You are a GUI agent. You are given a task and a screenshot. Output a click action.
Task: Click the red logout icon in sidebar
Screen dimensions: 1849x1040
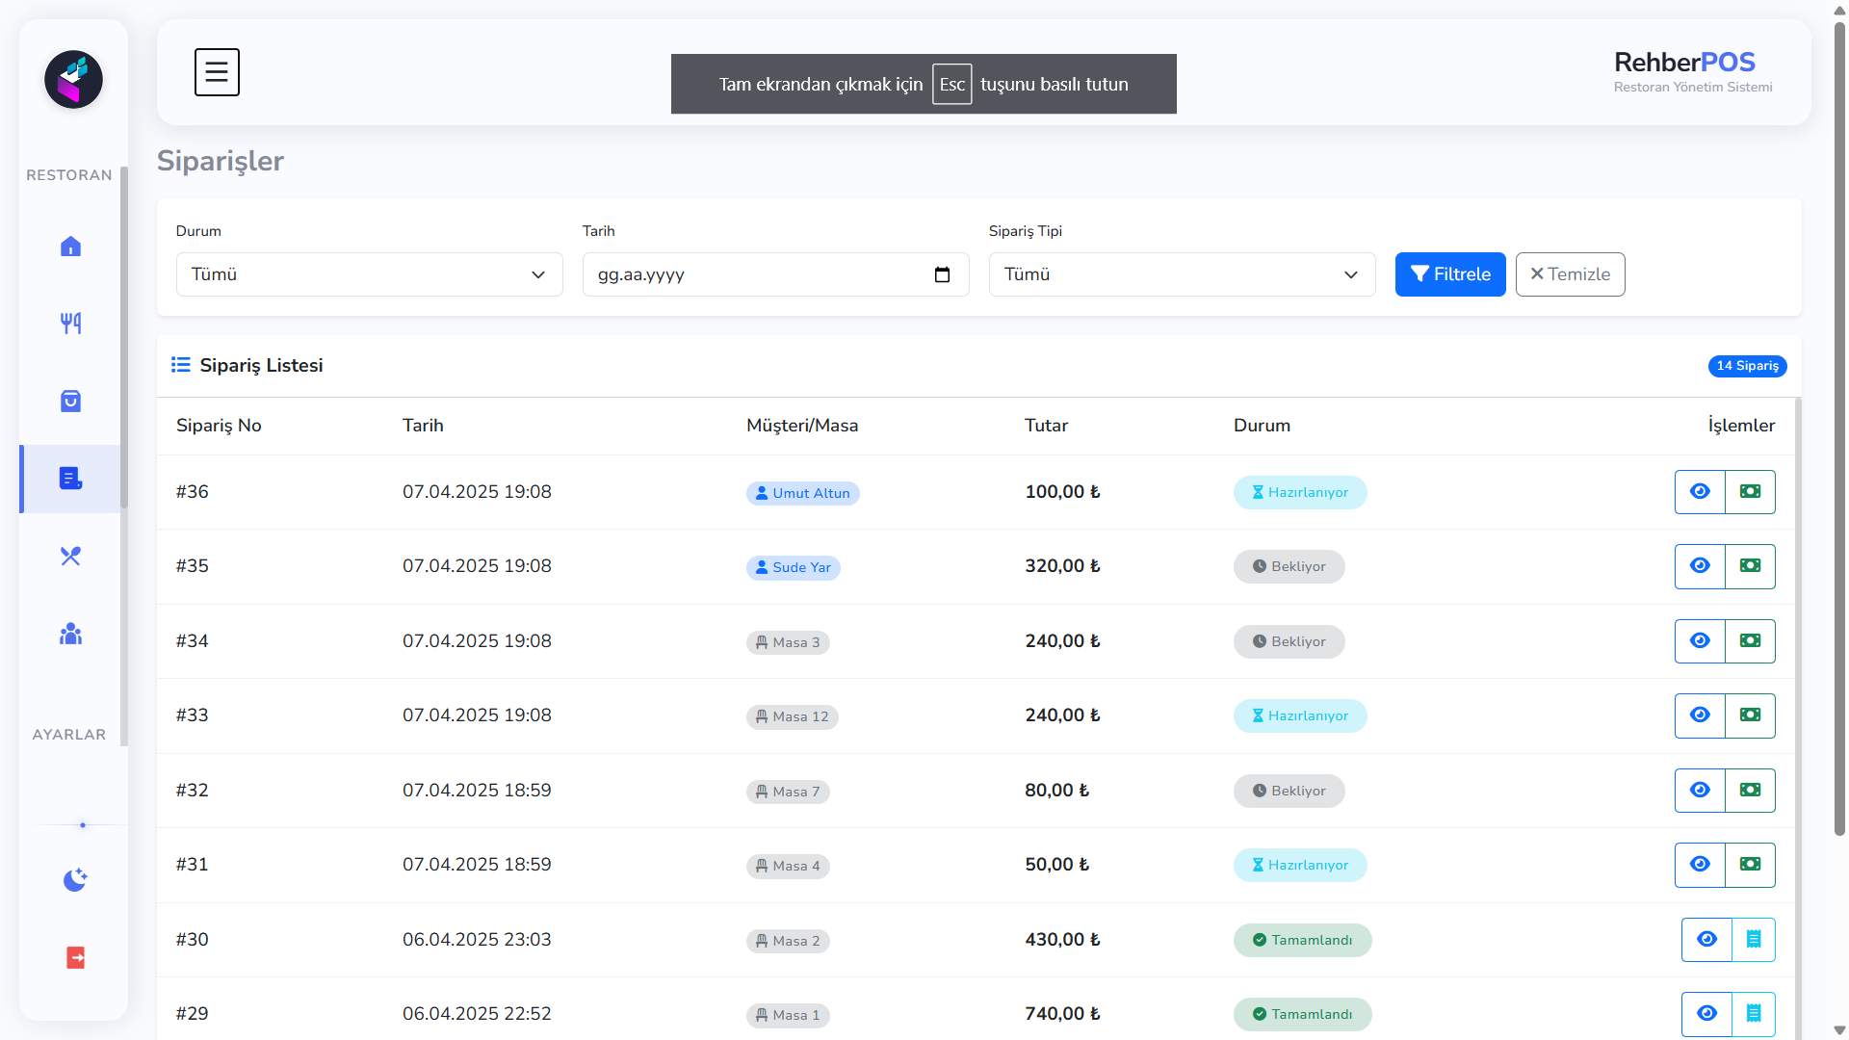pos(75,957)
